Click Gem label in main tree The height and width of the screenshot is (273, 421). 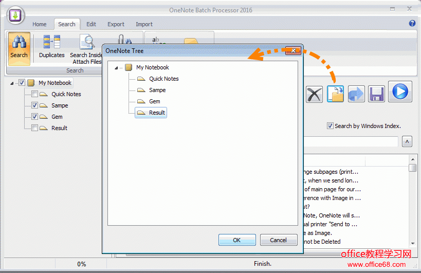pos(57,117)
